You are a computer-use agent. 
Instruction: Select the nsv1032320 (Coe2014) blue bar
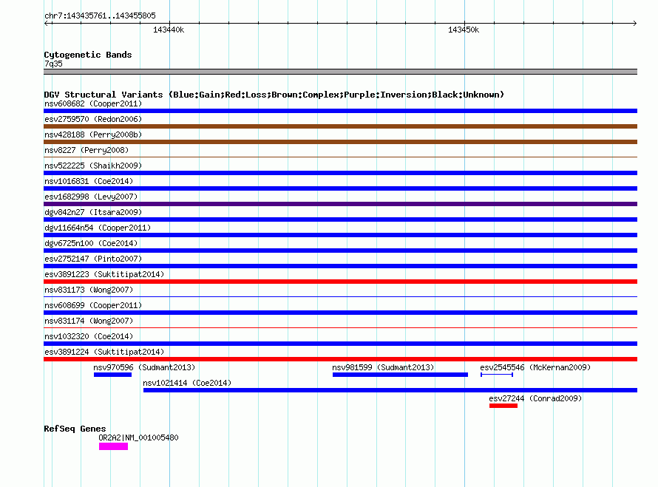click(340, 344)
